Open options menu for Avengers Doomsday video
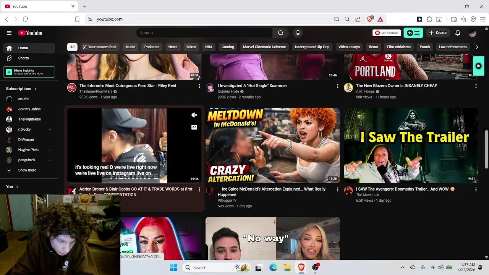The width and height of the screenshot is (489, 275). (476, 189)
